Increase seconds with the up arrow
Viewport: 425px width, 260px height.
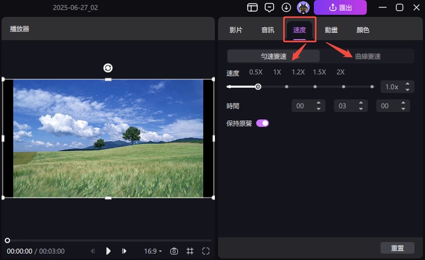[404, 103]
